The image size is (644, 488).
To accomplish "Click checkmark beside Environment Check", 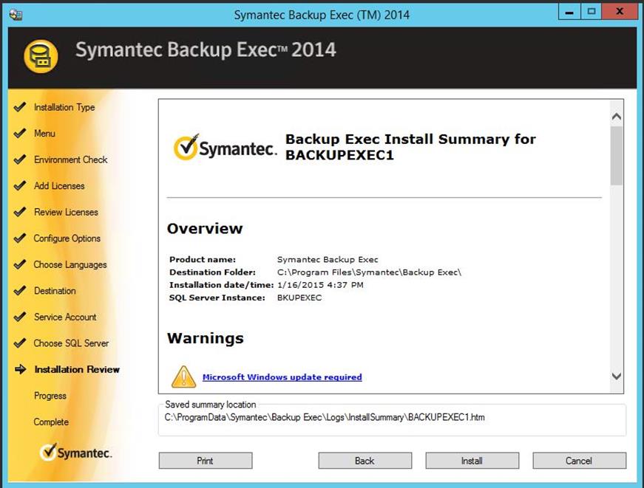I will pyautogui.click(x=20, y=159).
